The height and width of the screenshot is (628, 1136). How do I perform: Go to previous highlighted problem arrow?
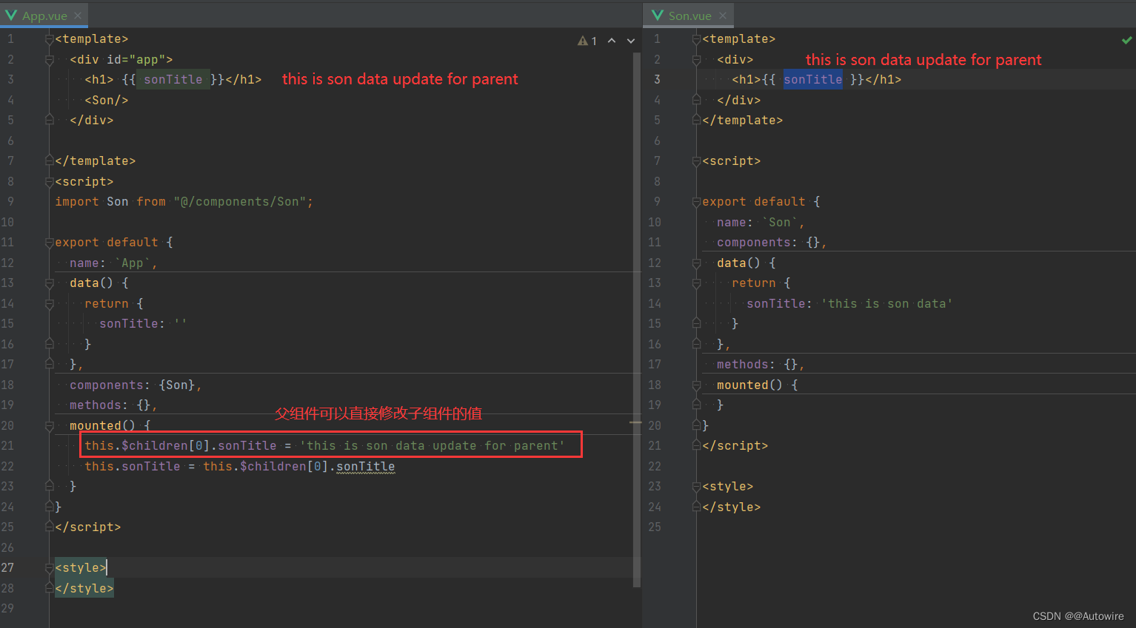pyautogui.click(x=612, y=41)
